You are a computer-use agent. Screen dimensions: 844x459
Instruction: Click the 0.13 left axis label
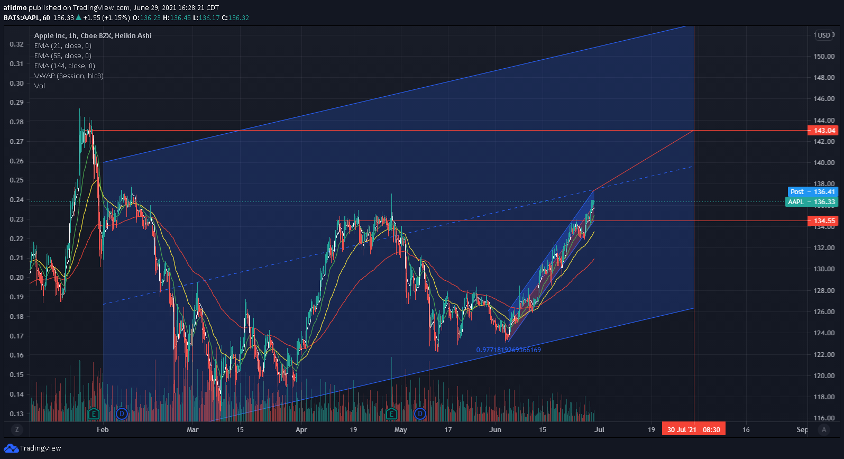[17, 414]
